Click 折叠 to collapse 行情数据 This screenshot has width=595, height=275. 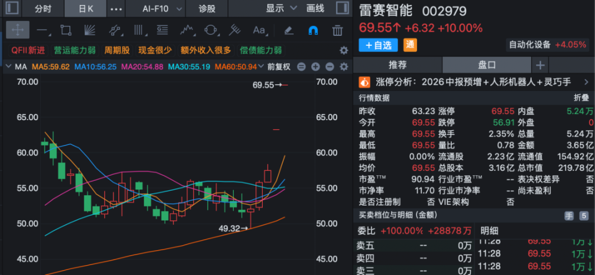click(x=581, y=98)
